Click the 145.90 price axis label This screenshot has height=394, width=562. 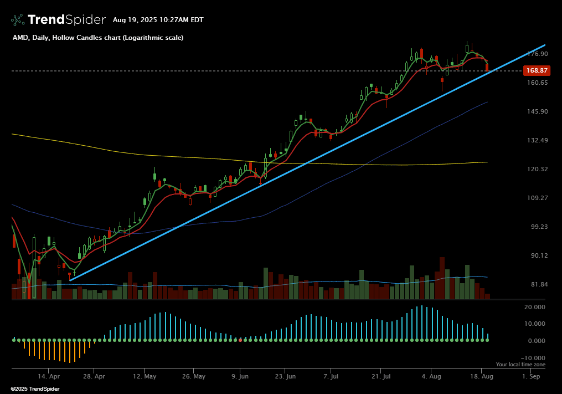(538, 111)
